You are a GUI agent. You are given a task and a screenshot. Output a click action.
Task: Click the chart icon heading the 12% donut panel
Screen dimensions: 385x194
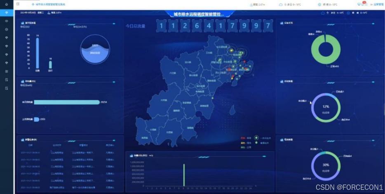[282, 81]
